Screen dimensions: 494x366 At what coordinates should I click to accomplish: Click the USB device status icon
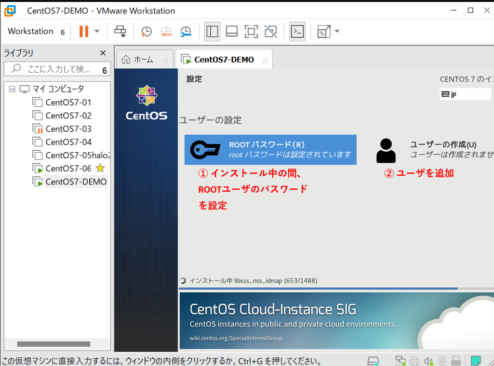[456, 361]
